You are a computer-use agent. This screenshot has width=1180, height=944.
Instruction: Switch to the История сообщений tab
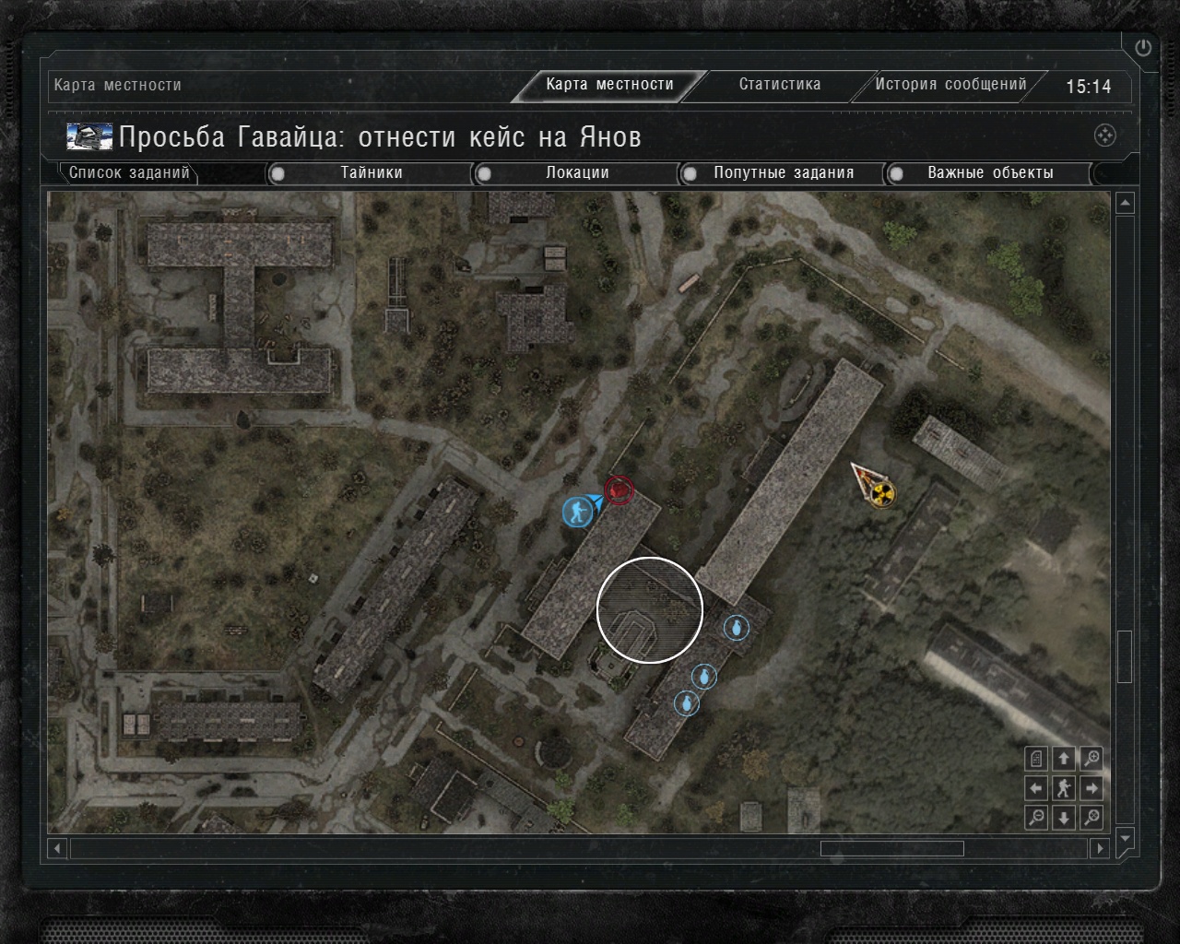(950, 85)
